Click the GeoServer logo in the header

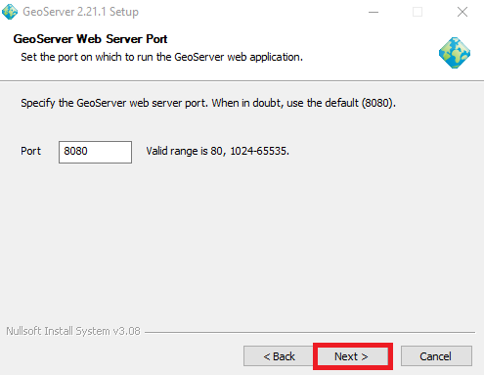coord(455,53)
